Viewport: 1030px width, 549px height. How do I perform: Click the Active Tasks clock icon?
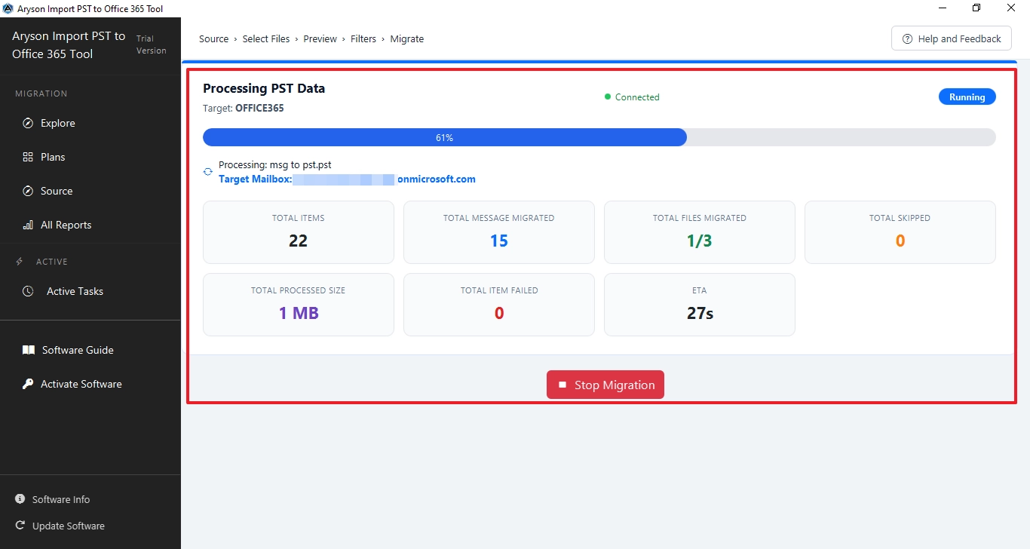28,291
